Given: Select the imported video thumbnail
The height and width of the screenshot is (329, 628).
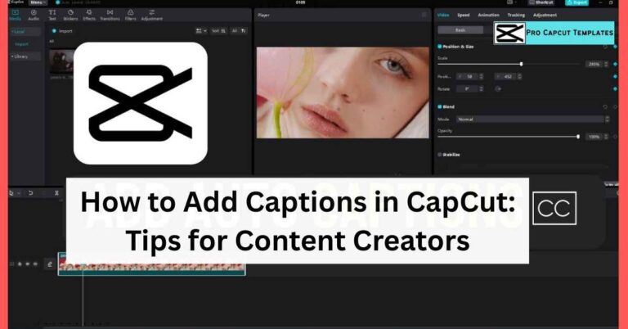Looking at the screenshot, I should click(61, 61).
